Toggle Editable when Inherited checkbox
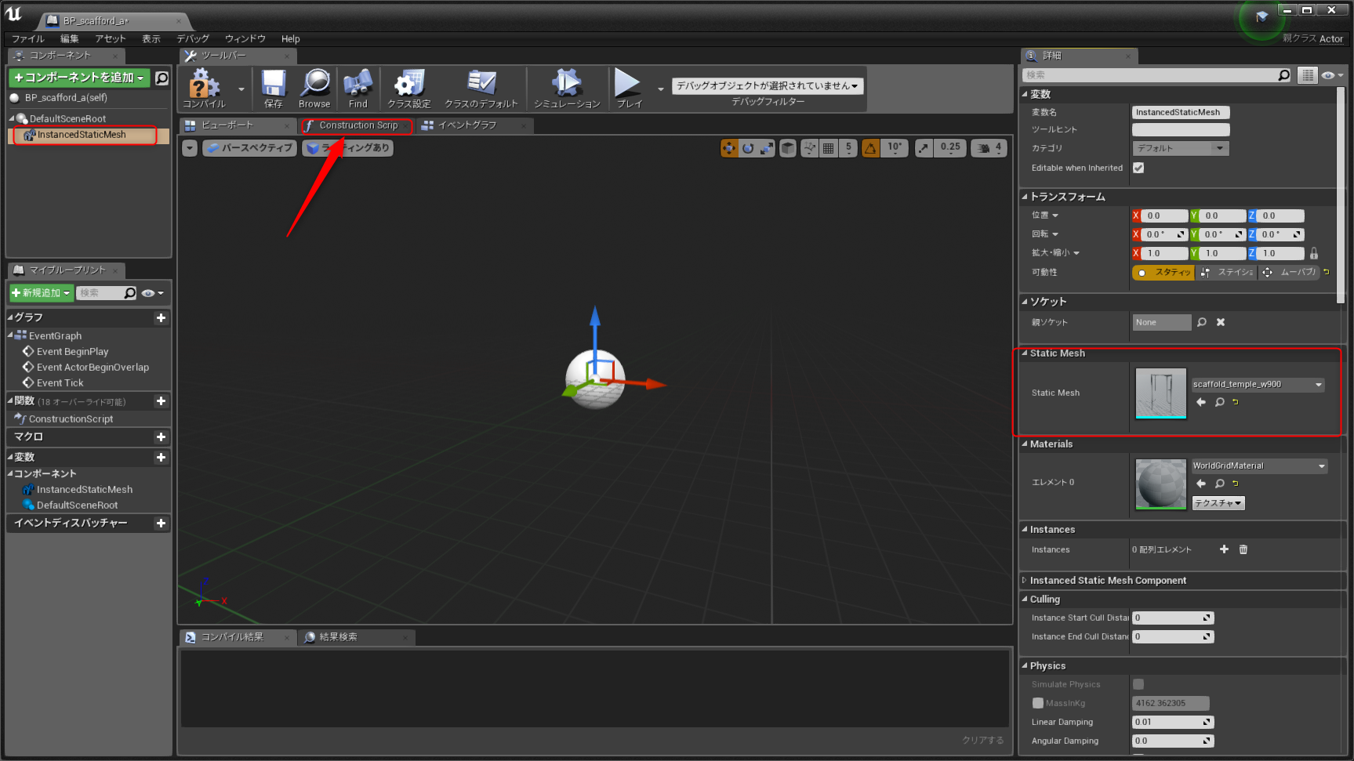The width and height of the screenshot is (1354, 761). tap(1138, 168)
